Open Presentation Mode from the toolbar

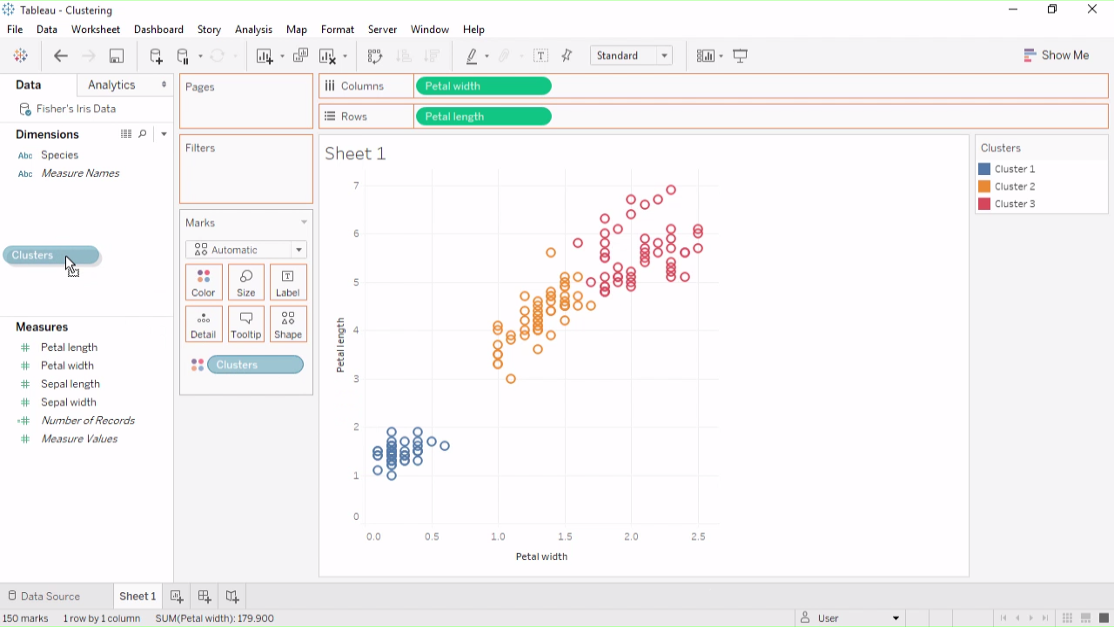point(741,56)
